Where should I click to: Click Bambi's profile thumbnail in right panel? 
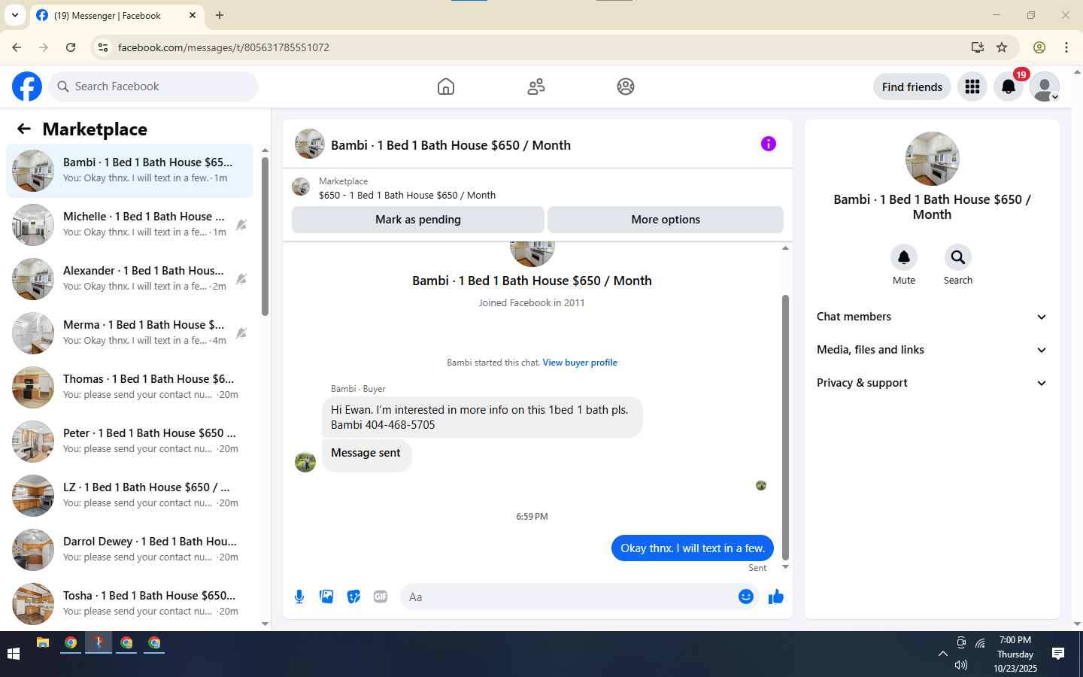[x=933, y=159]
